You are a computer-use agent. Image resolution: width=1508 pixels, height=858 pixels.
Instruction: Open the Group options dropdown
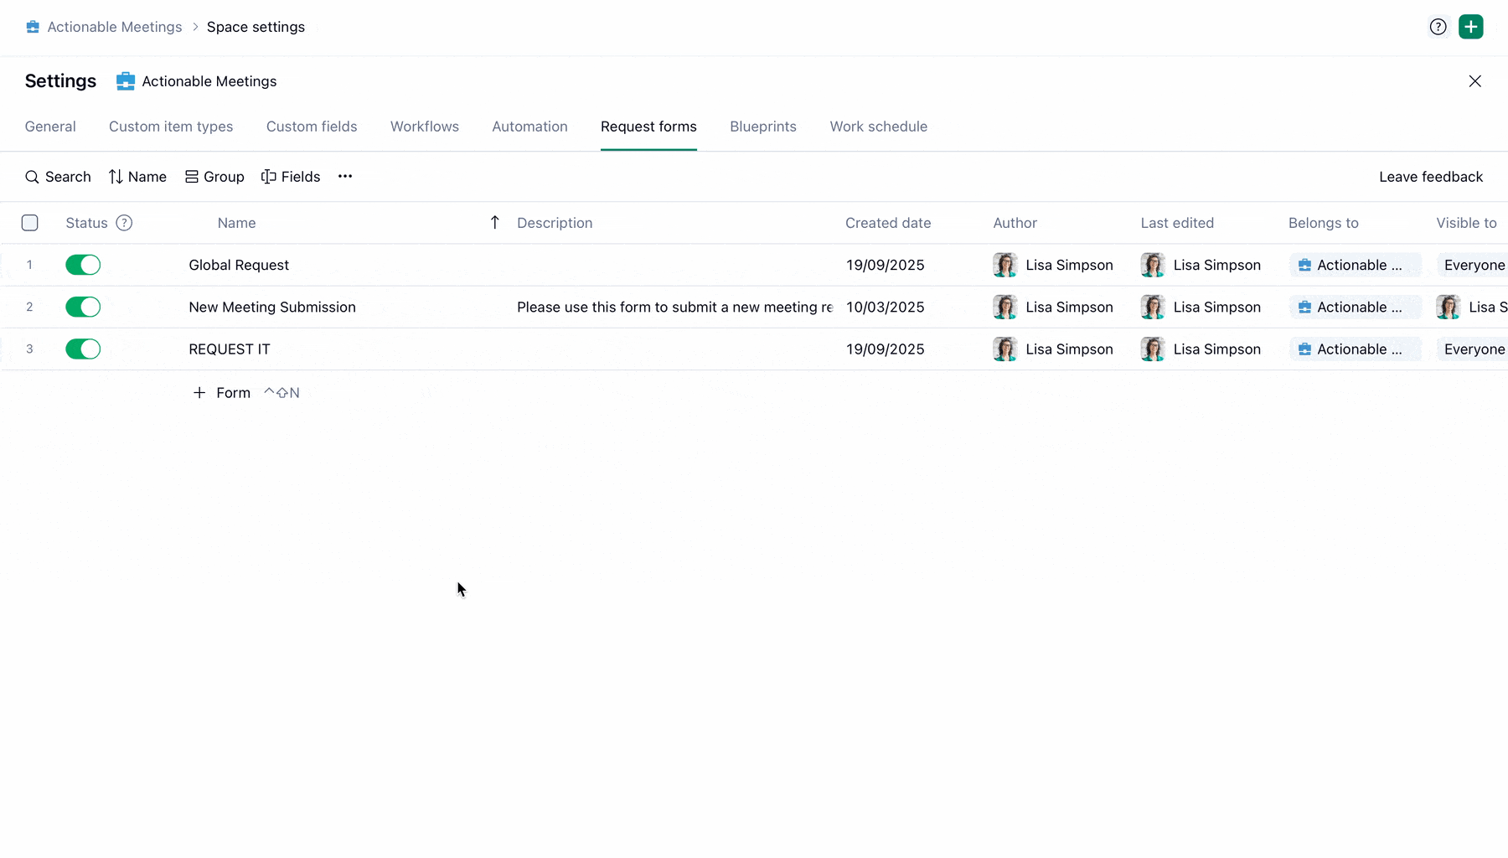(214, 177)
